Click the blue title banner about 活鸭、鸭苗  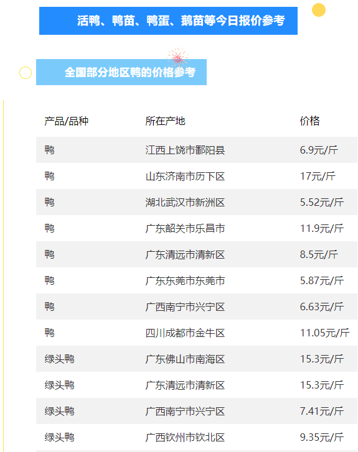click(168, 21)
